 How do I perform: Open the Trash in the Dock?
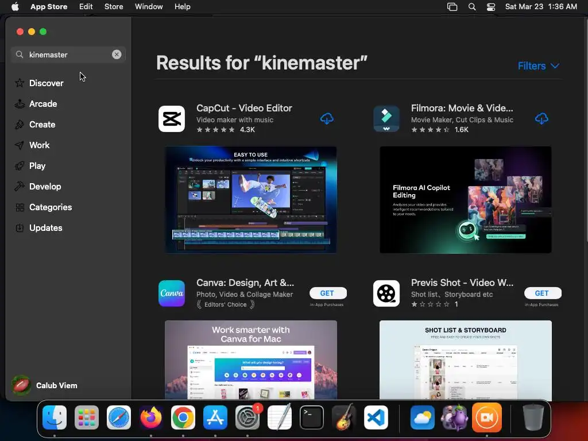(533, 417)
